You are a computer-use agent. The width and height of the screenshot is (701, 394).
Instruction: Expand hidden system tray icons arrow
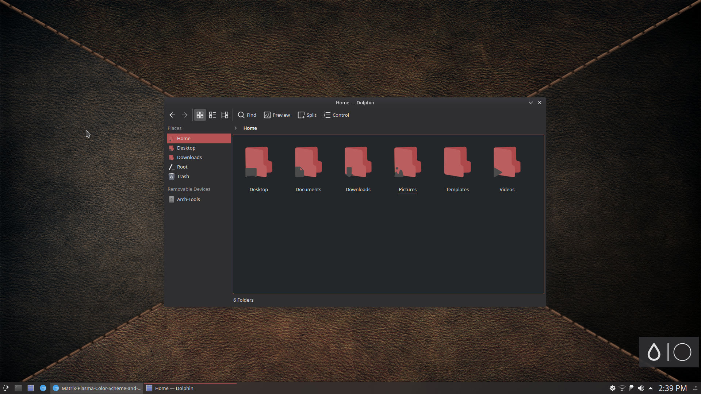point(651,388)
